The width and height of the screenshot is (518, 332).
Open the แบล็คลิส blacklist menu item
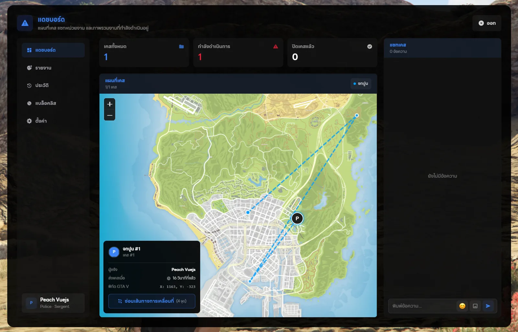click(53, 103)
